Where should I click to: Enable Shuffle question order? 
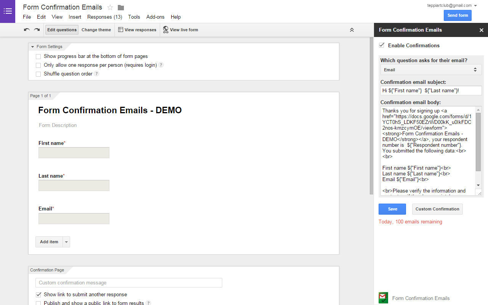tap(38, 74)
